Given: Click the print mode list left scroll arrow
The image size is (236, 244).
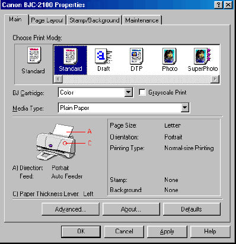Looking at the screenshot, I should click(58, 79).
